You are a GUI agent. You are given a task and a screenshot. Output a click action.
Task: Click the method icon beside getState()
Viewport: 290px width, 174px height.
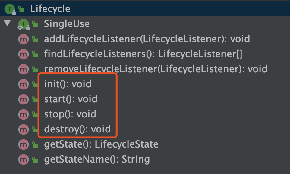pyautogui.click(x=24, y=144)
